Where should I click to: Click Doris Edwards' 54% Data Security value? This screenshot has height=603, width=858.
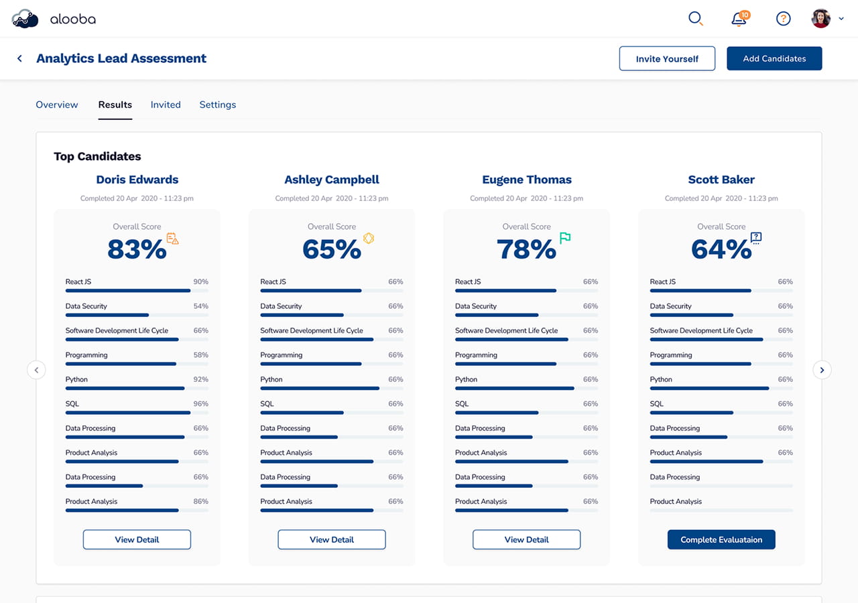tap(200, 306)
